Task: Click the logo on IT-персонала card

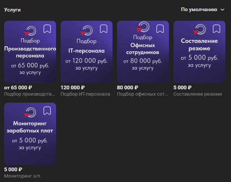Action: [86, 30]
